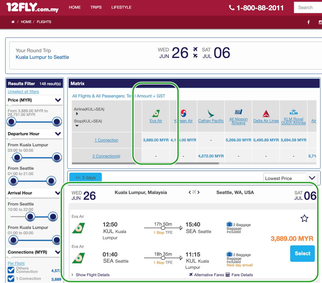The image size is (322, 283).
Task: Open the HOME menu item
Action: tap(75, 7)
